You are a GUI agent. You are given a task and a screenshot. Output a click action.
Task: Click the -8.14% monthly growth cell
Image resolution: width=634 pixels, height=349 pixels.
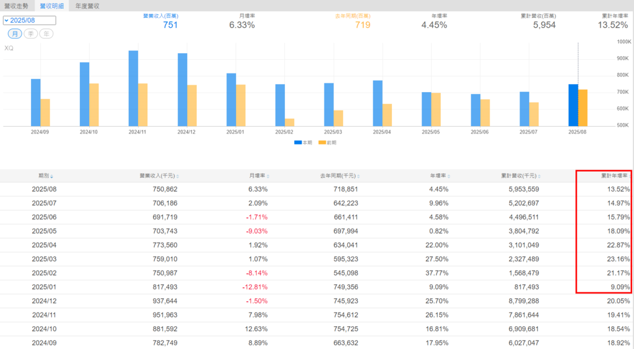257,273
